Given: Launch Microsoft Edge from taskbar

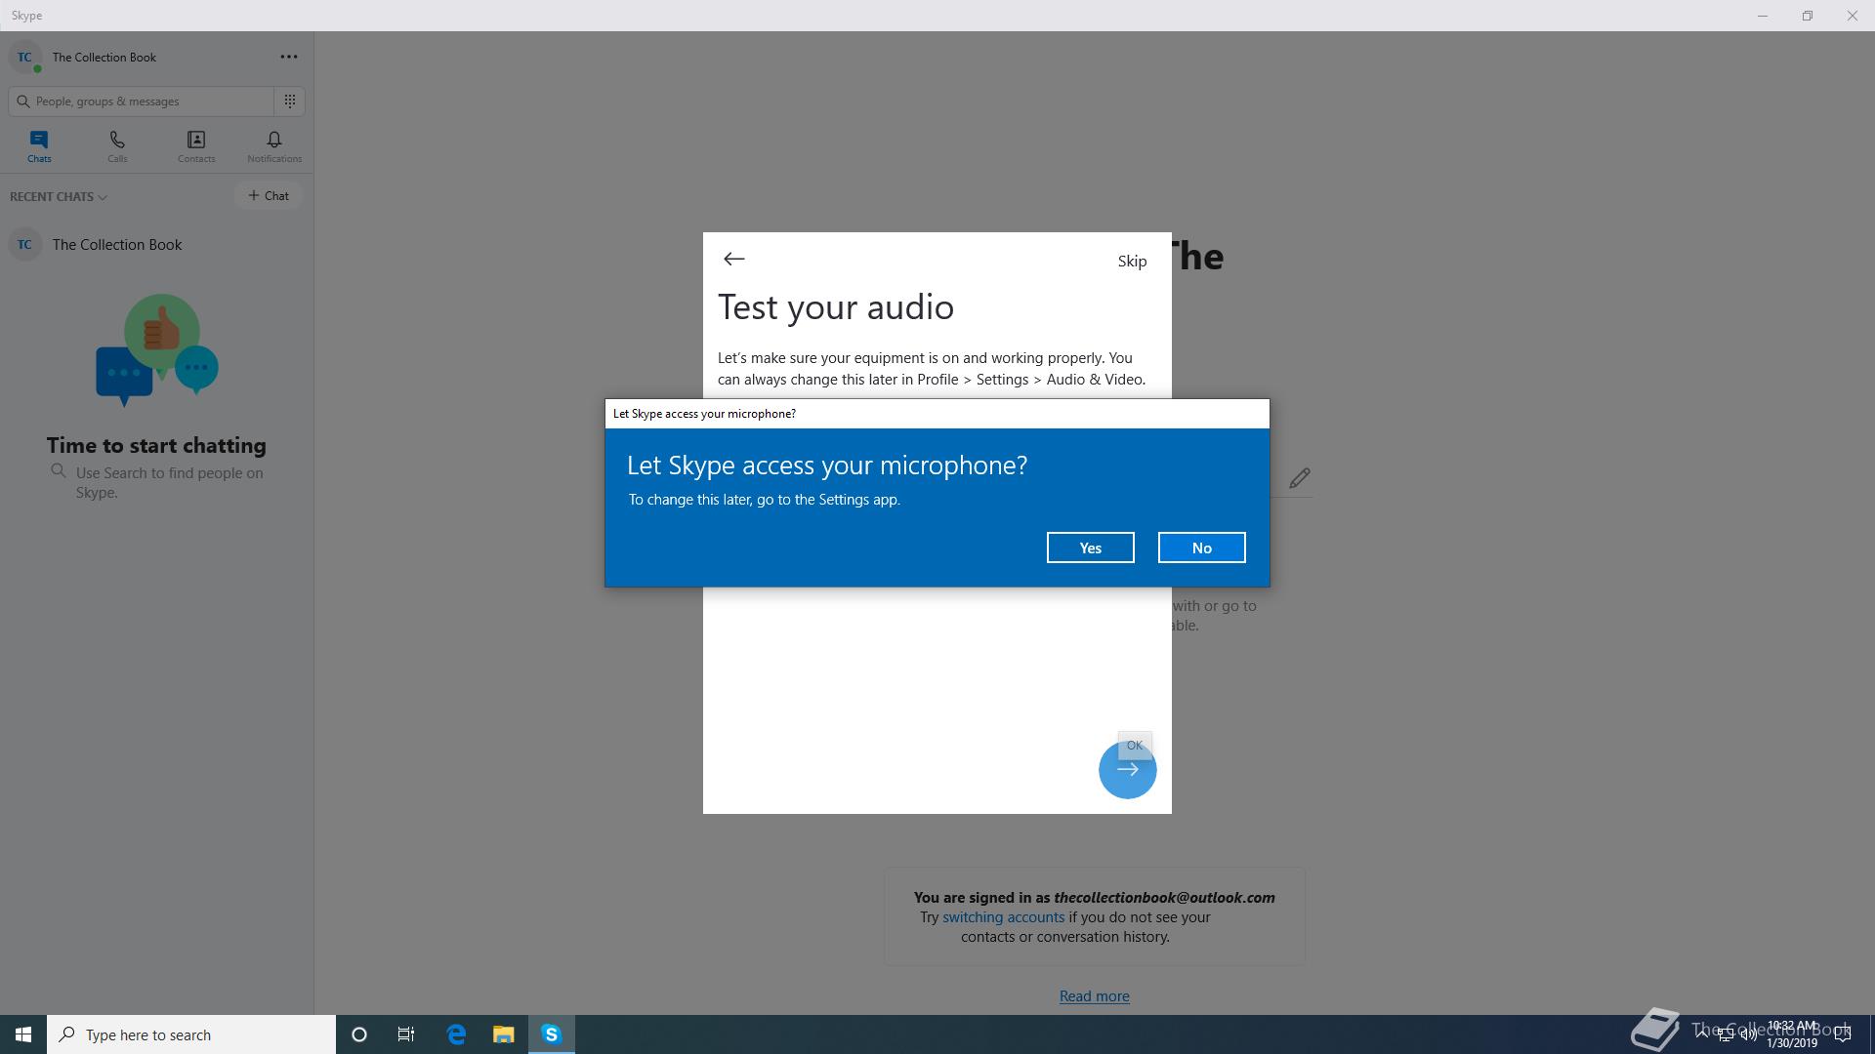Looking at the screenshot, I should [456, 1034].
